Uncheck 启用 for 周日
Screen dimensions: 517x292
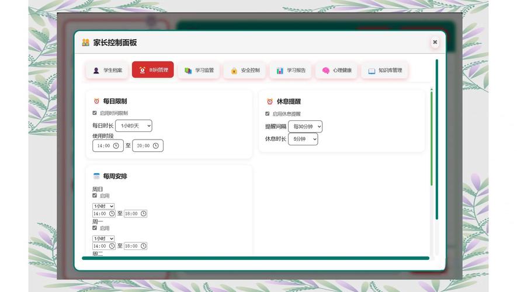(x=95, y=196)
